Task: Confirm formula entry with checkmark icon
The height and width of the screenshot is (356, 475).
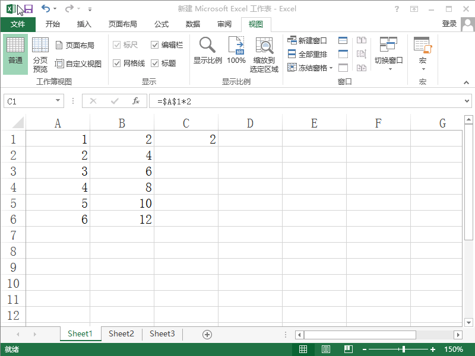Action: click(115, 101)
